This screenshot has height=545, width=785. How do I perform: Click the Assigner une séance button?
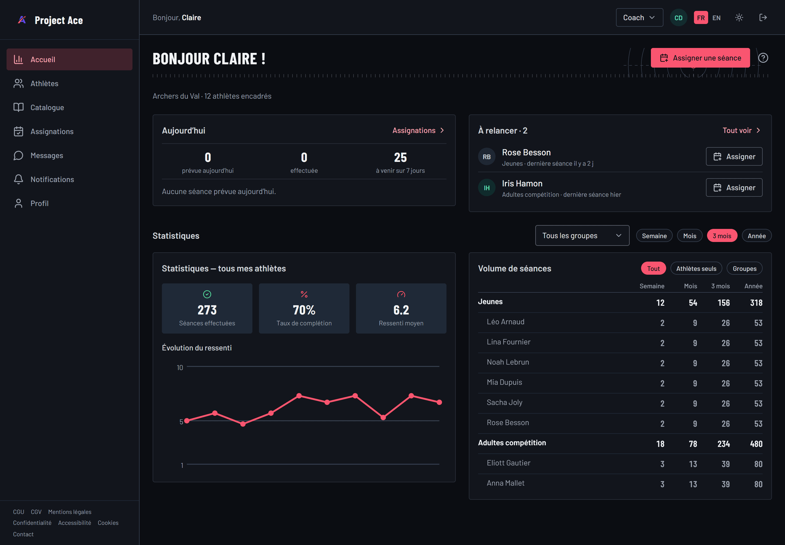pyautogui.click(x=700, y=58)
